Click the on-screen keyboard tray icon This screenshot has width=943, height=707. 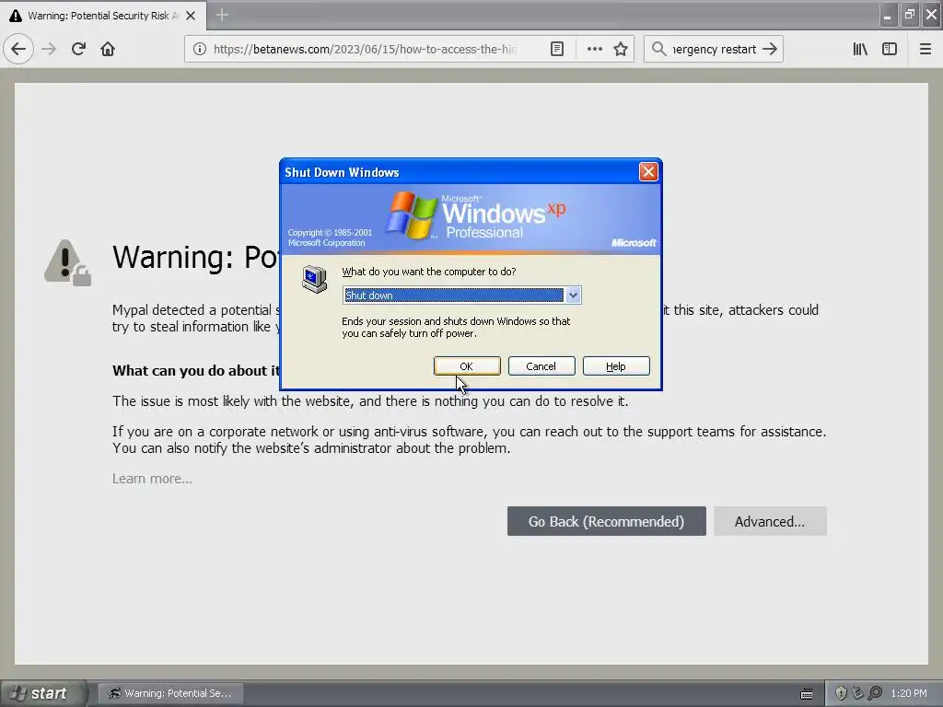point(807,694)
